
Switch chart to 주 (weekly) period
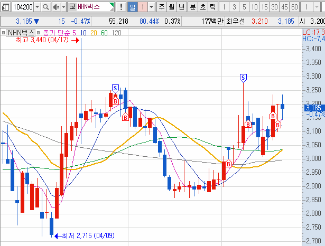(162, 7)
